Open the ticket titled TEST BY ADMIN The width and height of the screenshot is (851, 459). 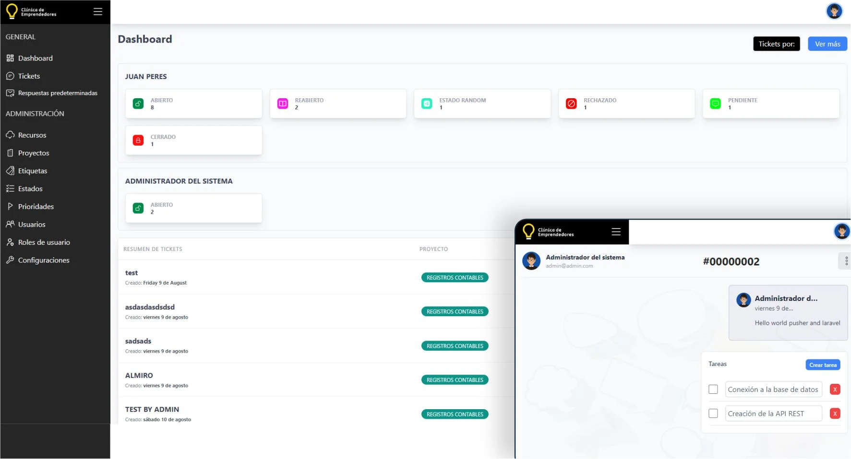(152, 410)
